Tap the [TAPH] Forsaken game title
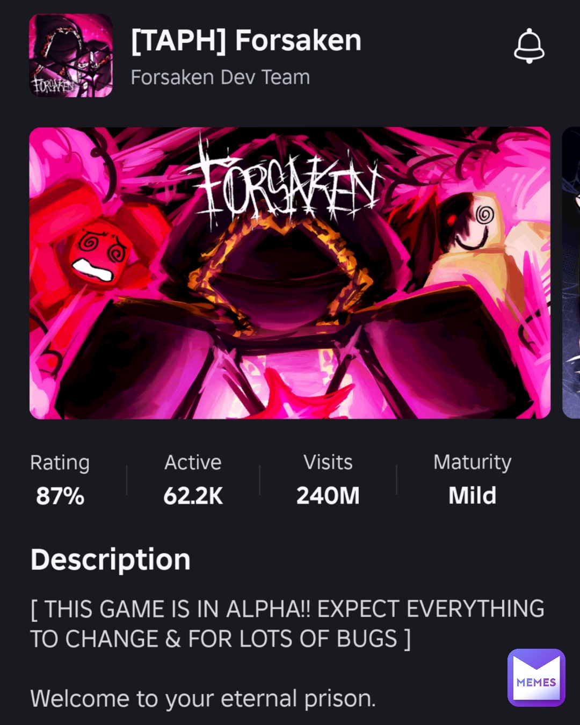 tap(246, 41)
